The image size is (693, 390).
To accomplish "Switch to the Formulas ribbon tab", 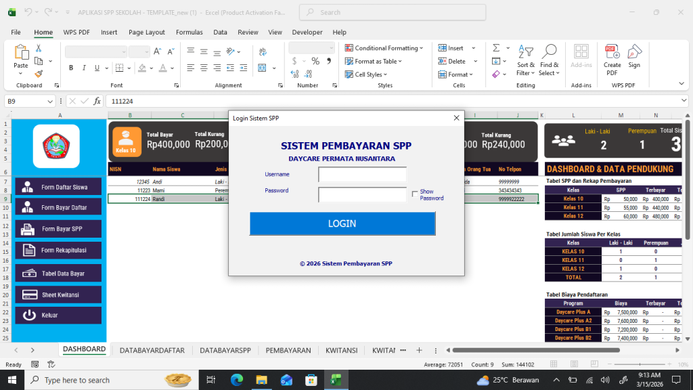I will point(189,32).
